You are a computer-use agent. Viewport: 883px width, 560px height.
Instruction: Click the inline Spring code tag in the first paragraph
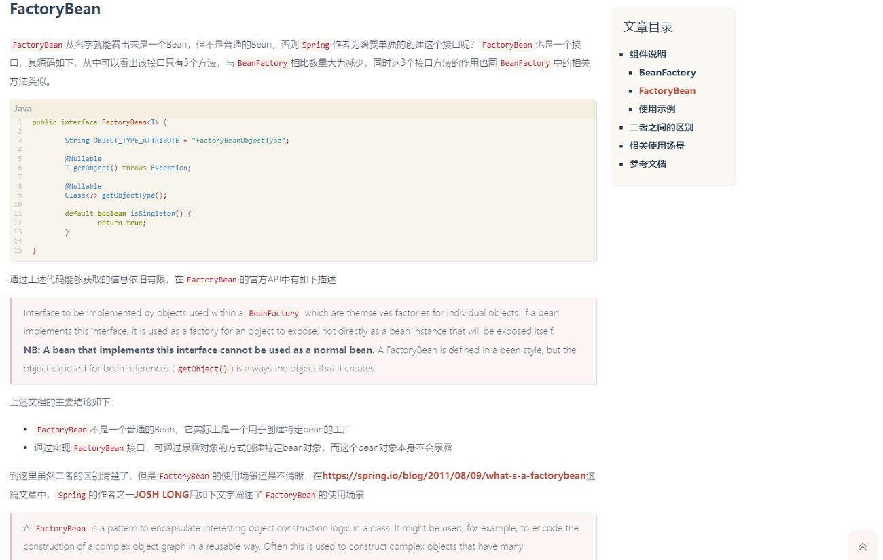tap(316, 45)
